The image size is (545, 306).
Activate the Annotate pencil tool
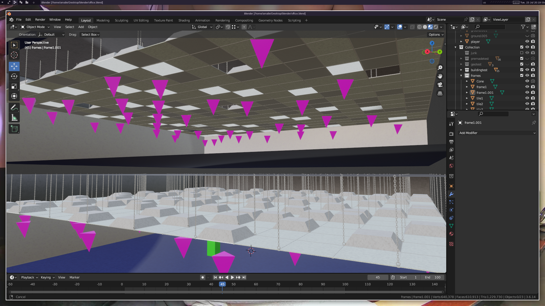[14, 108]
